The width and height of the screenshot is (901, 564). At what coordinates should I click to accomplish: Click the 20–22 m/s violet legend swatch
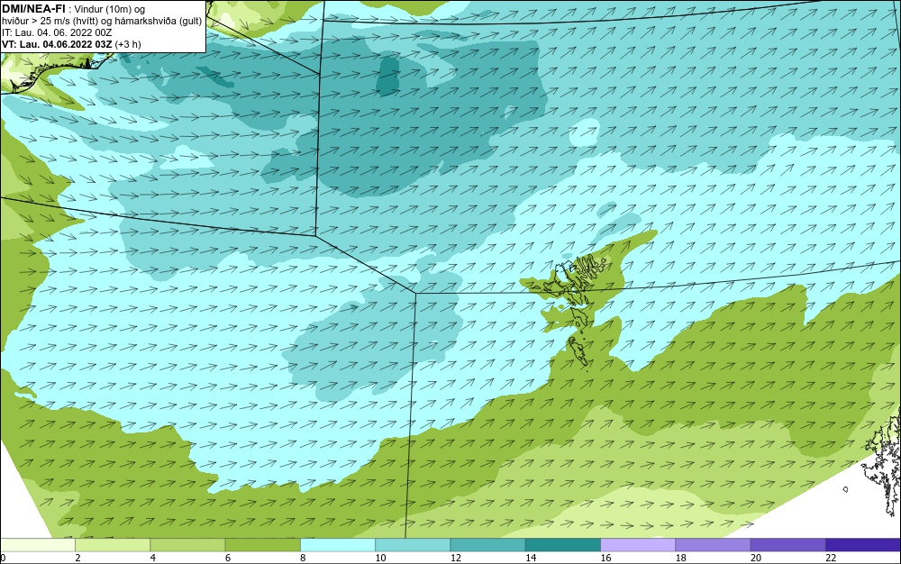pos(787,545)
